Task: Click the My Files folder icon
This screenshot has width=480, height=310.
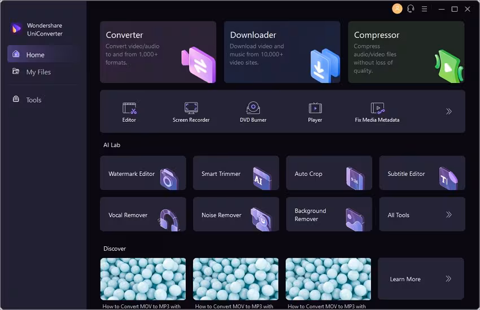Action: click(16, 72)
